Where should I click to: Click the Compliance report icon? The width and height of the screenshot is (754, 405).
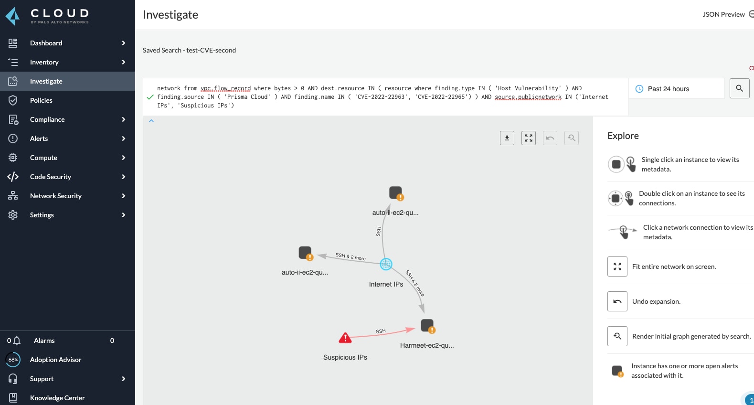pyautogui.click(x=13, y=119)
